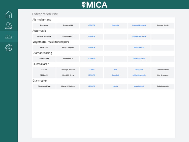
Task: Open the Jensen.dk website link
Action: tap(115, 25)
